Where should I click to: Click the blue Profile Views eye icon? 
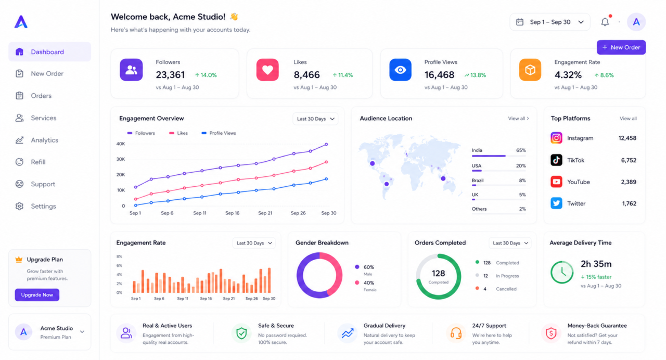[x=400, y=70]
